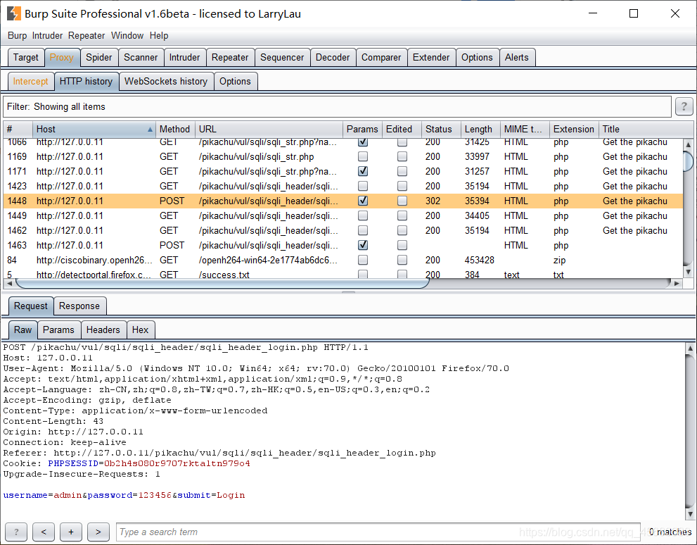Open the Repeater menu in menu bar

[87, 36]
